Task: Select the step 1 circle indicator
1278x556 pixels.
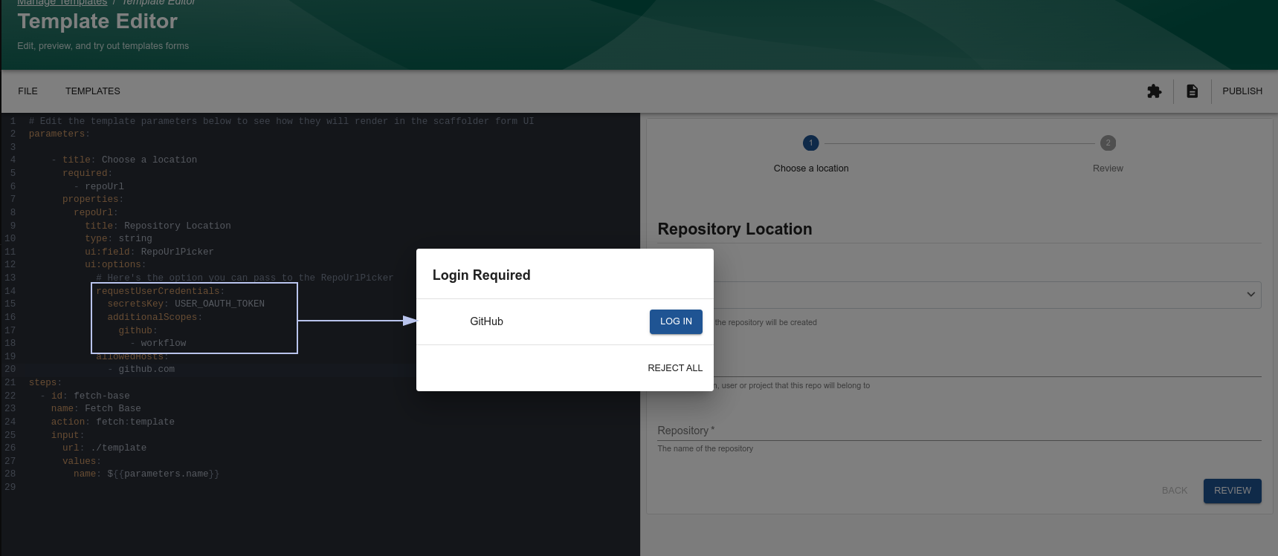Action: [810, 143]
